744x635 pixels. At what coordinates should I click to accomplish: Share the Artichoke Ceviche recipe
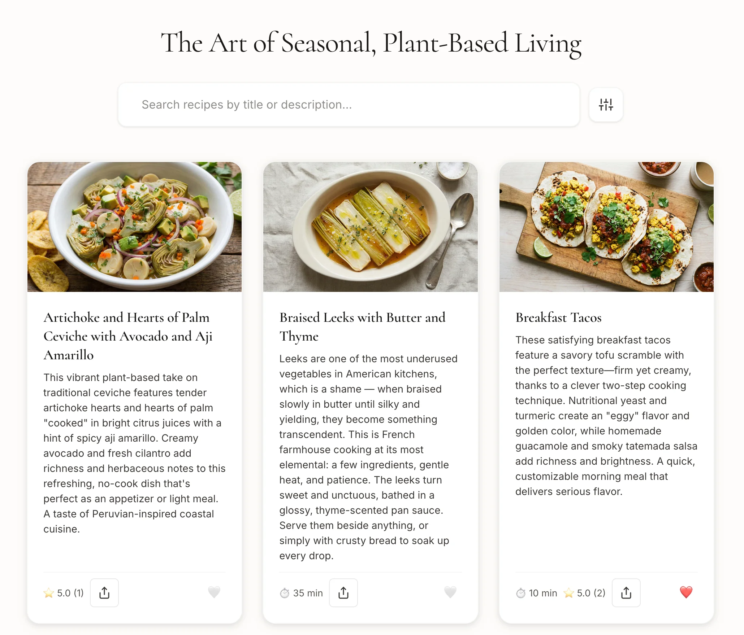[104, 593]
